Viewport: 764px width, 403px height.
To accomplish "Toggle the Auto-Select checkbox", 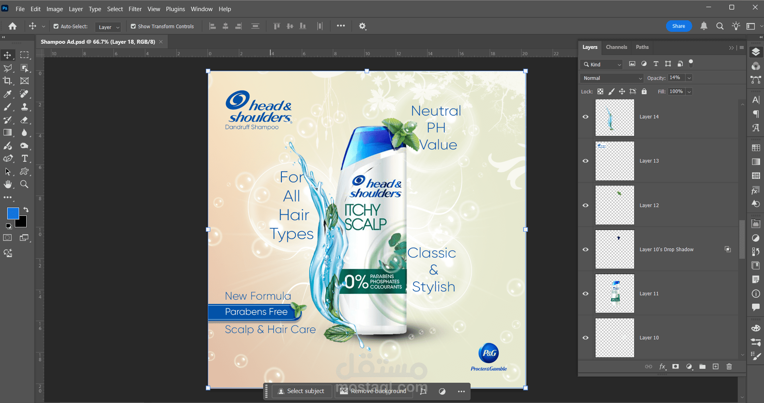I will tap(56, 27).
